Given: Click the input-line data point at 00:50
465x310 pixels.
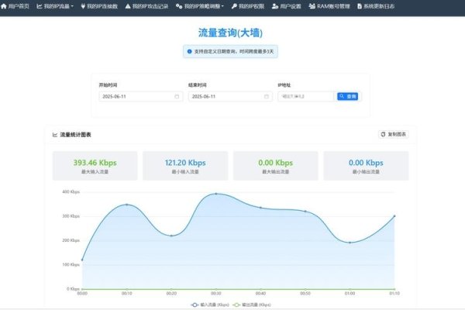Looking at the screenshot, I should pos(305,212).
